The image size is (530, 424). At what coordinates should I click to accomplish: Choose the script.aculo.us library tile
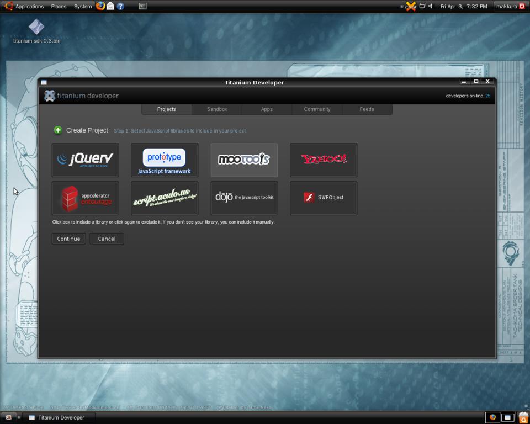(x=165, y=198)
